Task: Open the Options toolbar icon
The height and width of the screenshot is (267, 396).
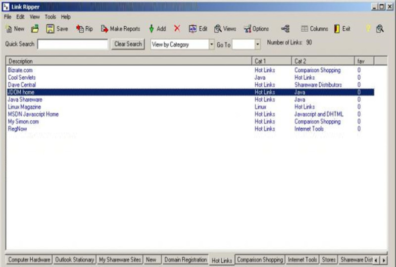Action: pyautogui.click(x=247, y=29)
